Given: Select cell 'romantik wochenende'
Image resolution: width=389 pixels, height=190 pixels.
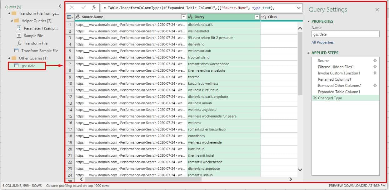Looking at the screenshot, I should click(x=224, y=162).
